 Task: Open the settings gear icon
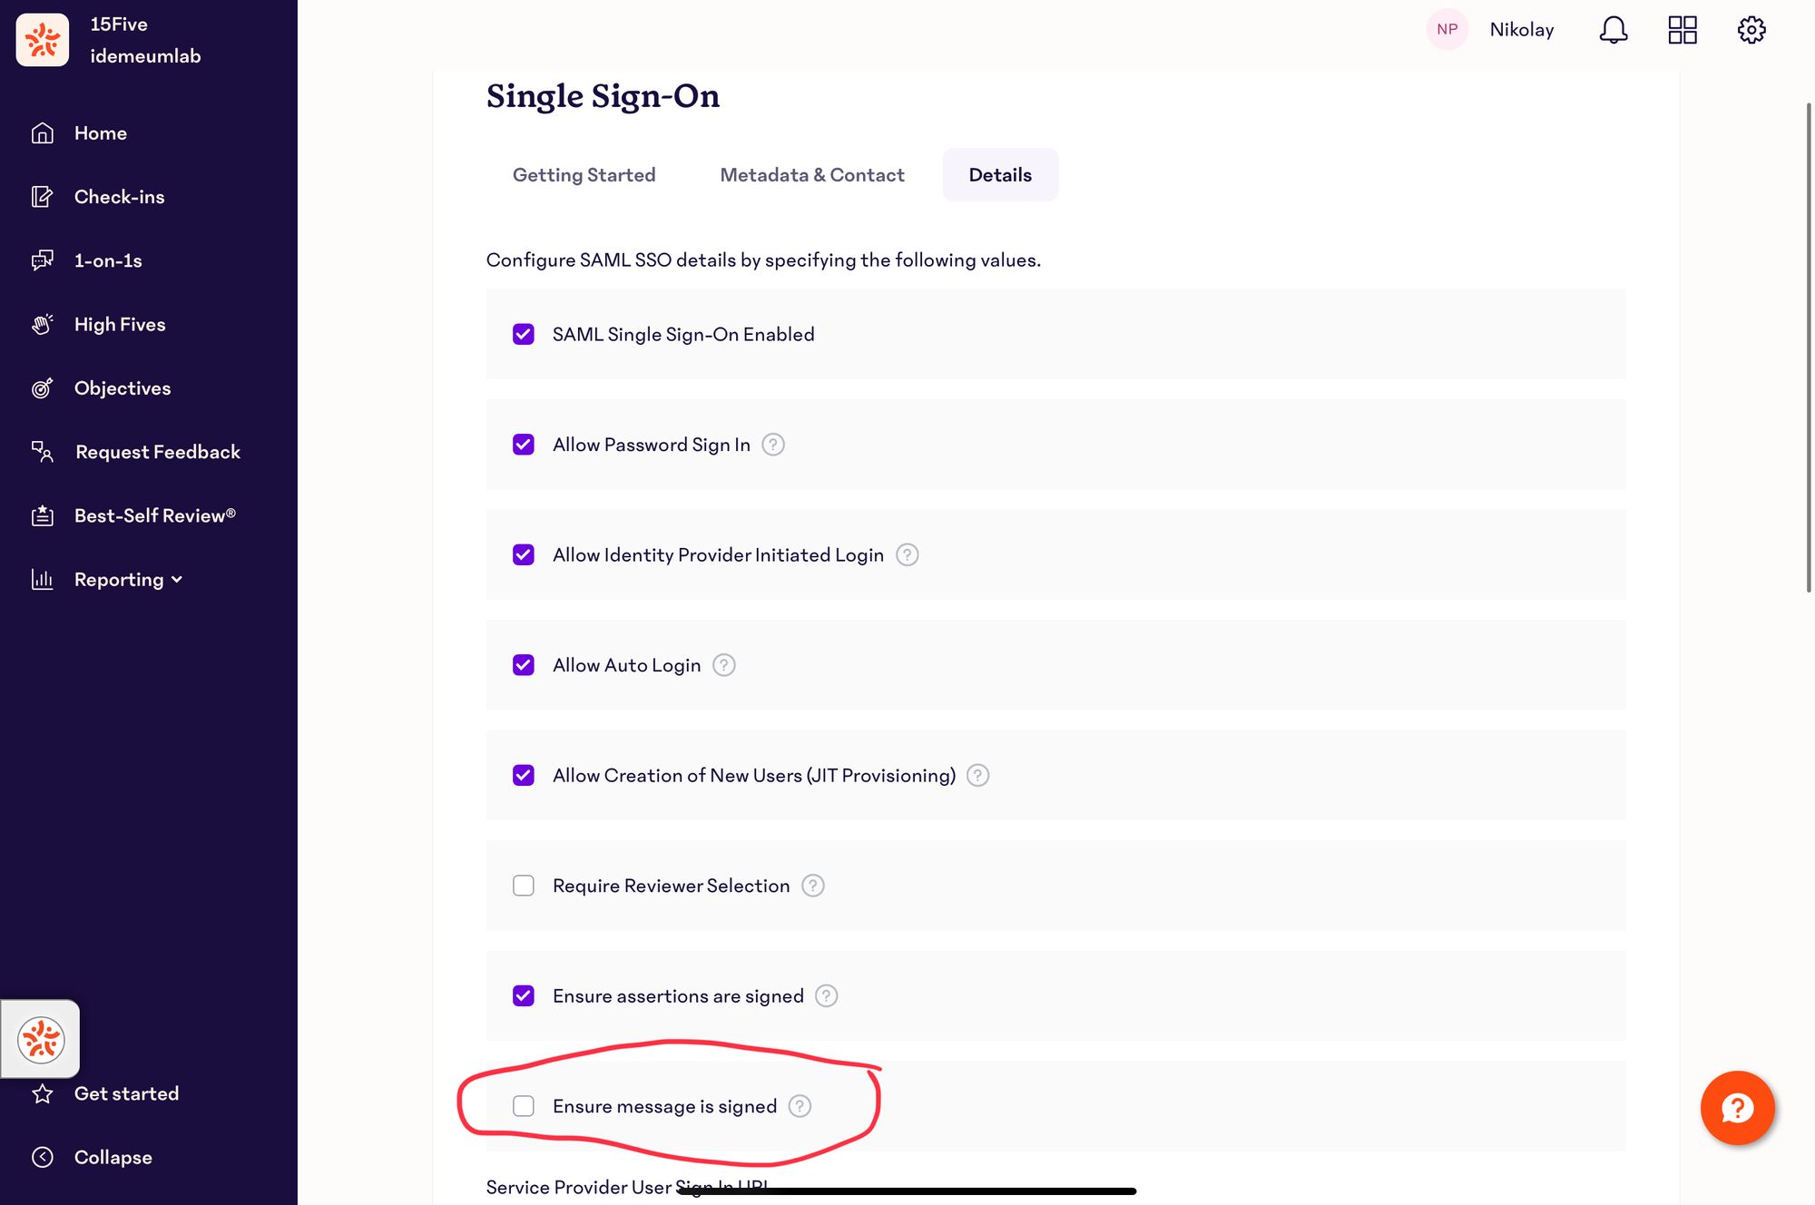tap(1751, 30)
